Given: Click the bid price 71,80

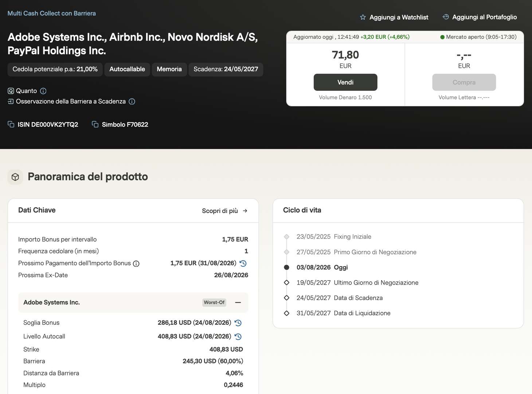Looking at the screenshot, I should coord(345,55).
